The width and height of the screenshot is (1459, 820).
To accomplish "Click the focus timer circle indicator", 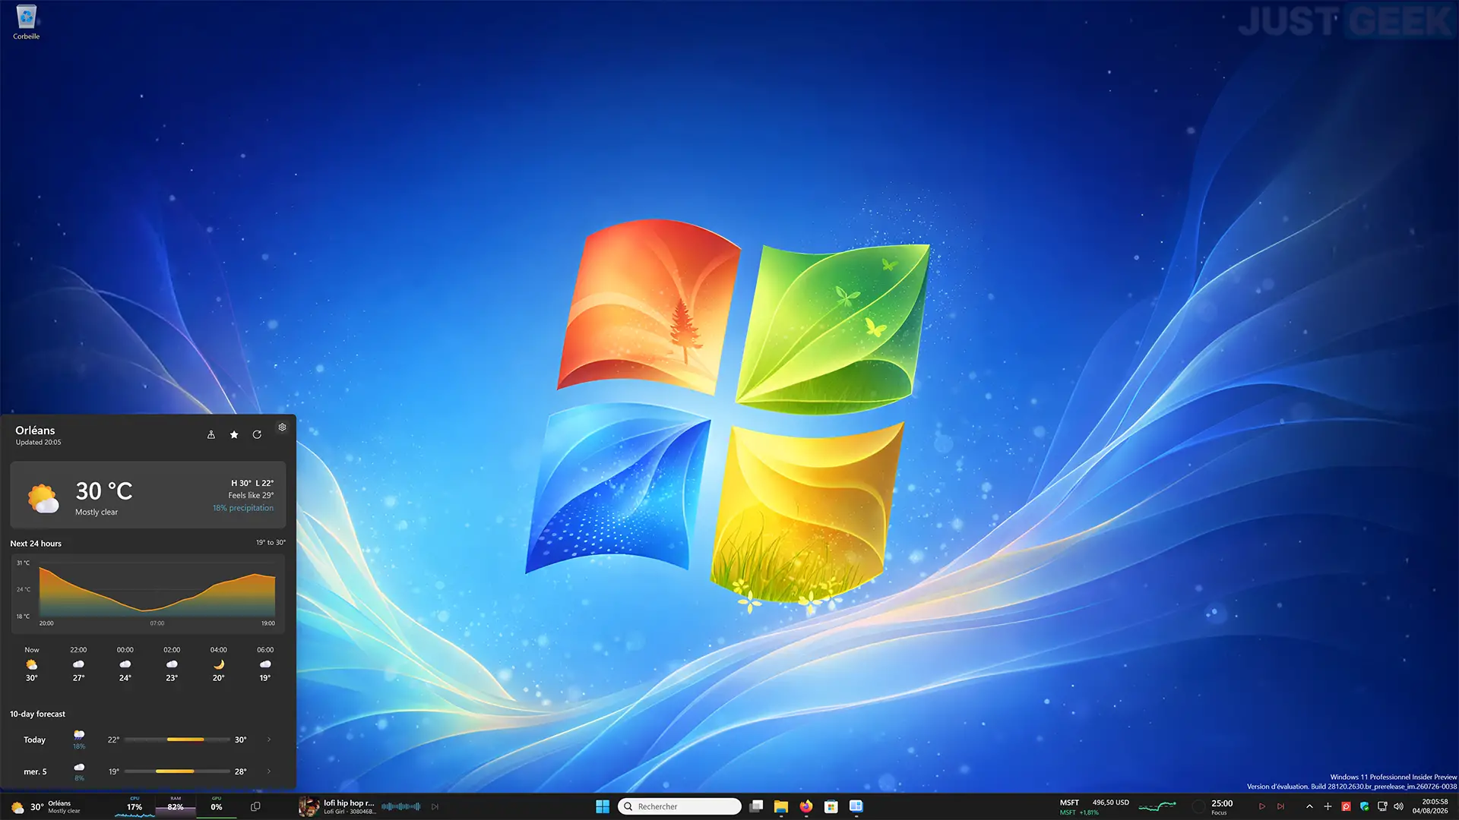I will [1198, 806].
